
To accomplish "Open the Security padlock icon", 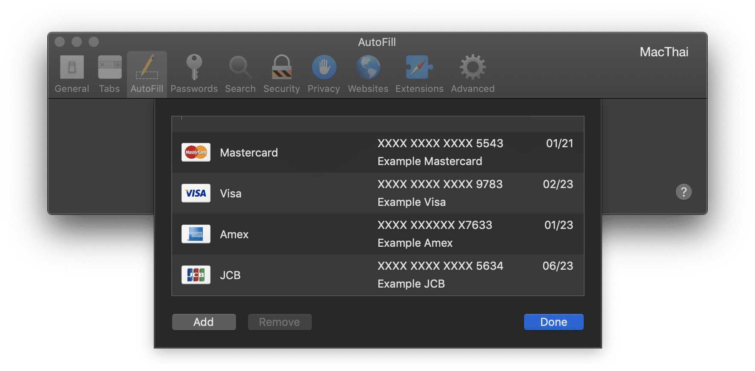I will 282,67.
